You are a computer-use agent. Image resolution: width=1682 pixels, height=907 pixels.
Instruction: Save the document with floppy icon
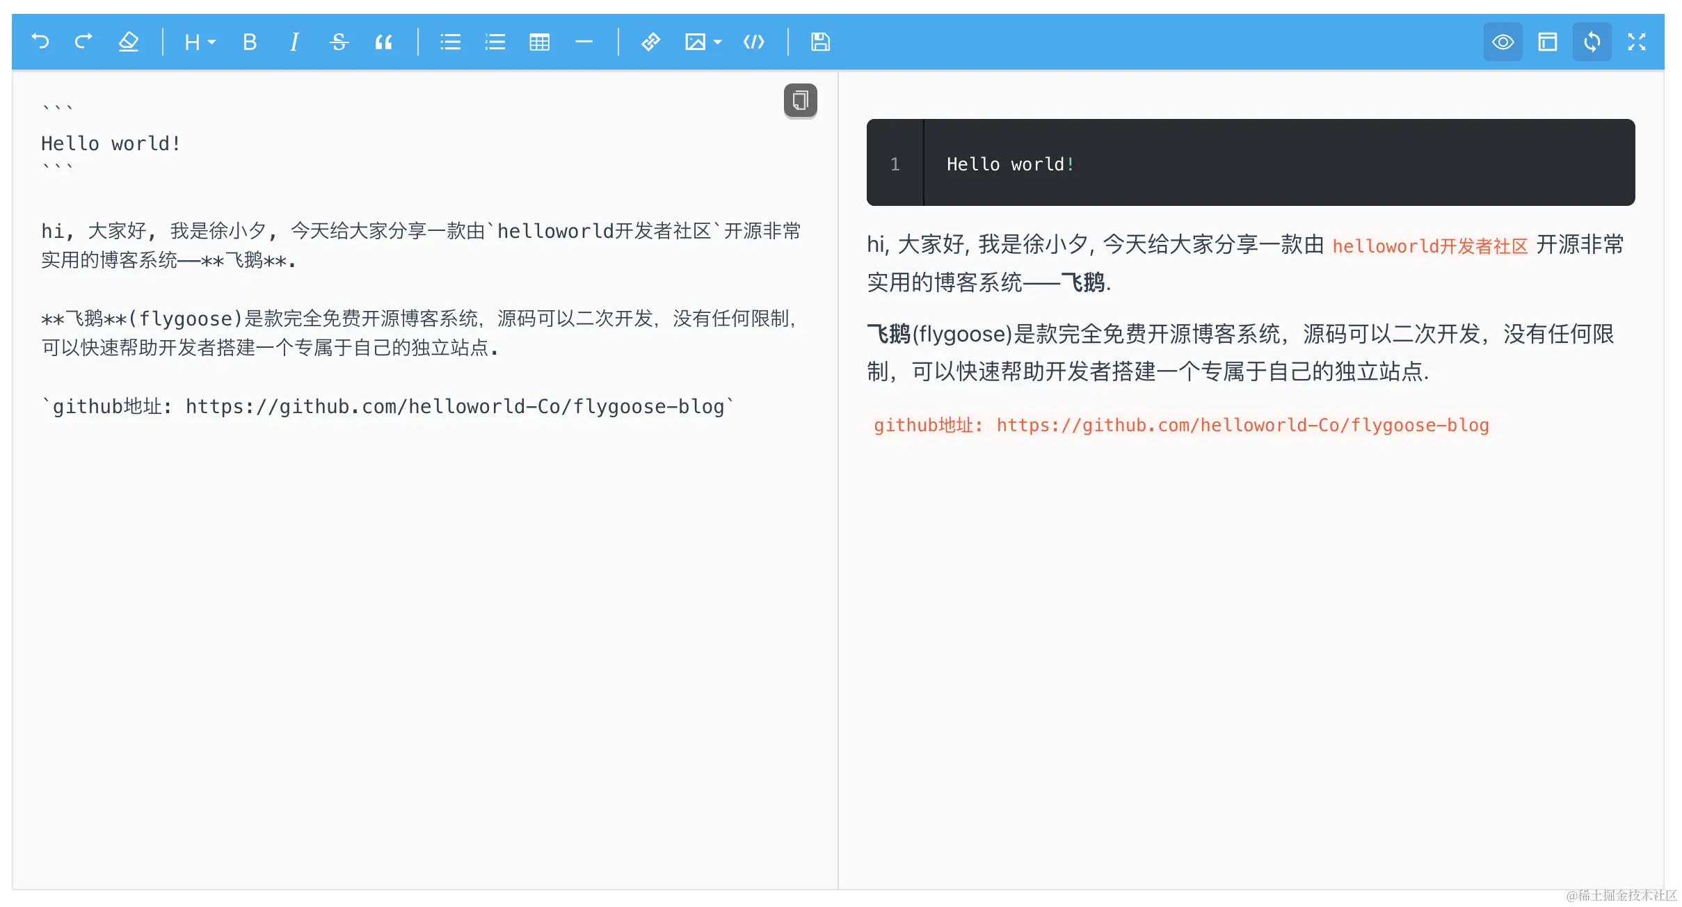point(820,42)
